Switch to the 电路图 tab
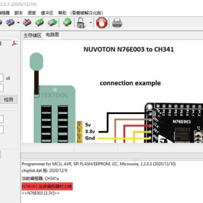 [52, 35]
